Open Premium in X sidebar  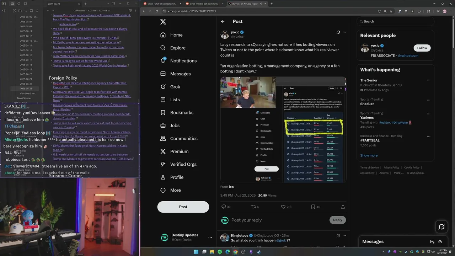(x=175, y=151)
